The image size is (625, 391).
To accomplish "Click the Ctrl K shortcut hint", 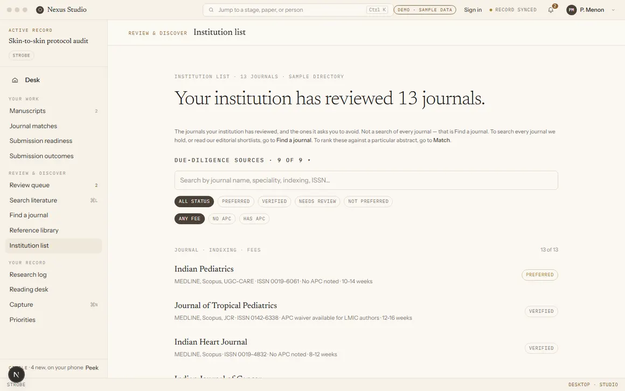I will tap(377, 10).
